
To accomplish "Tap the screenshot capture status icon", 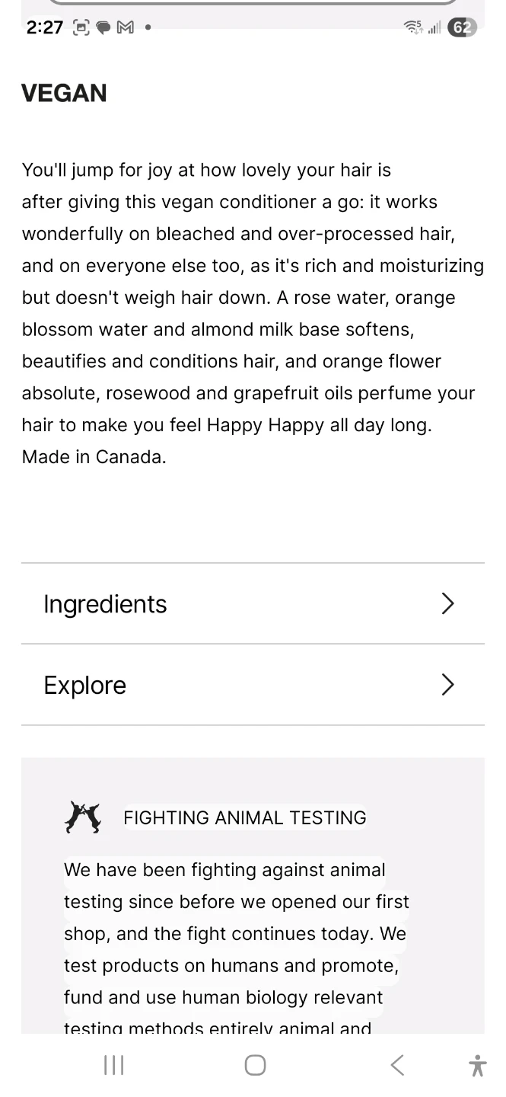I will (x=81, y=28).
